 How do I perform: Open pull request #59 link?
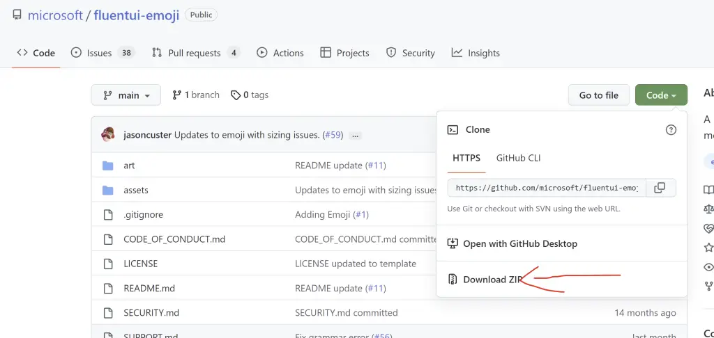pos(333,135)
